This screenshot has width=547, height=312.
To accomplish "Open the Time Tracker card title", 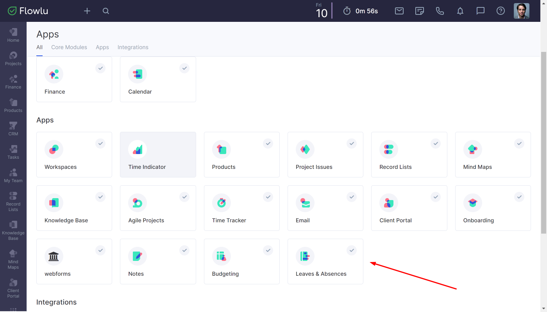I will pos(229,220).
